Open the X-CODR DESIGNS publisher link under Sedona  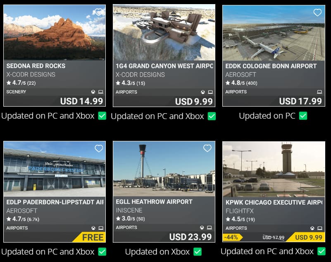[31, 74]
